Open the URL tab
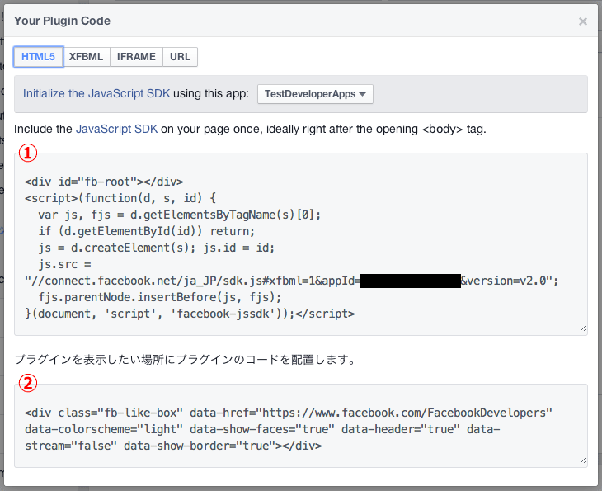This screenshot has width=602, height=491. coord(180,57)
